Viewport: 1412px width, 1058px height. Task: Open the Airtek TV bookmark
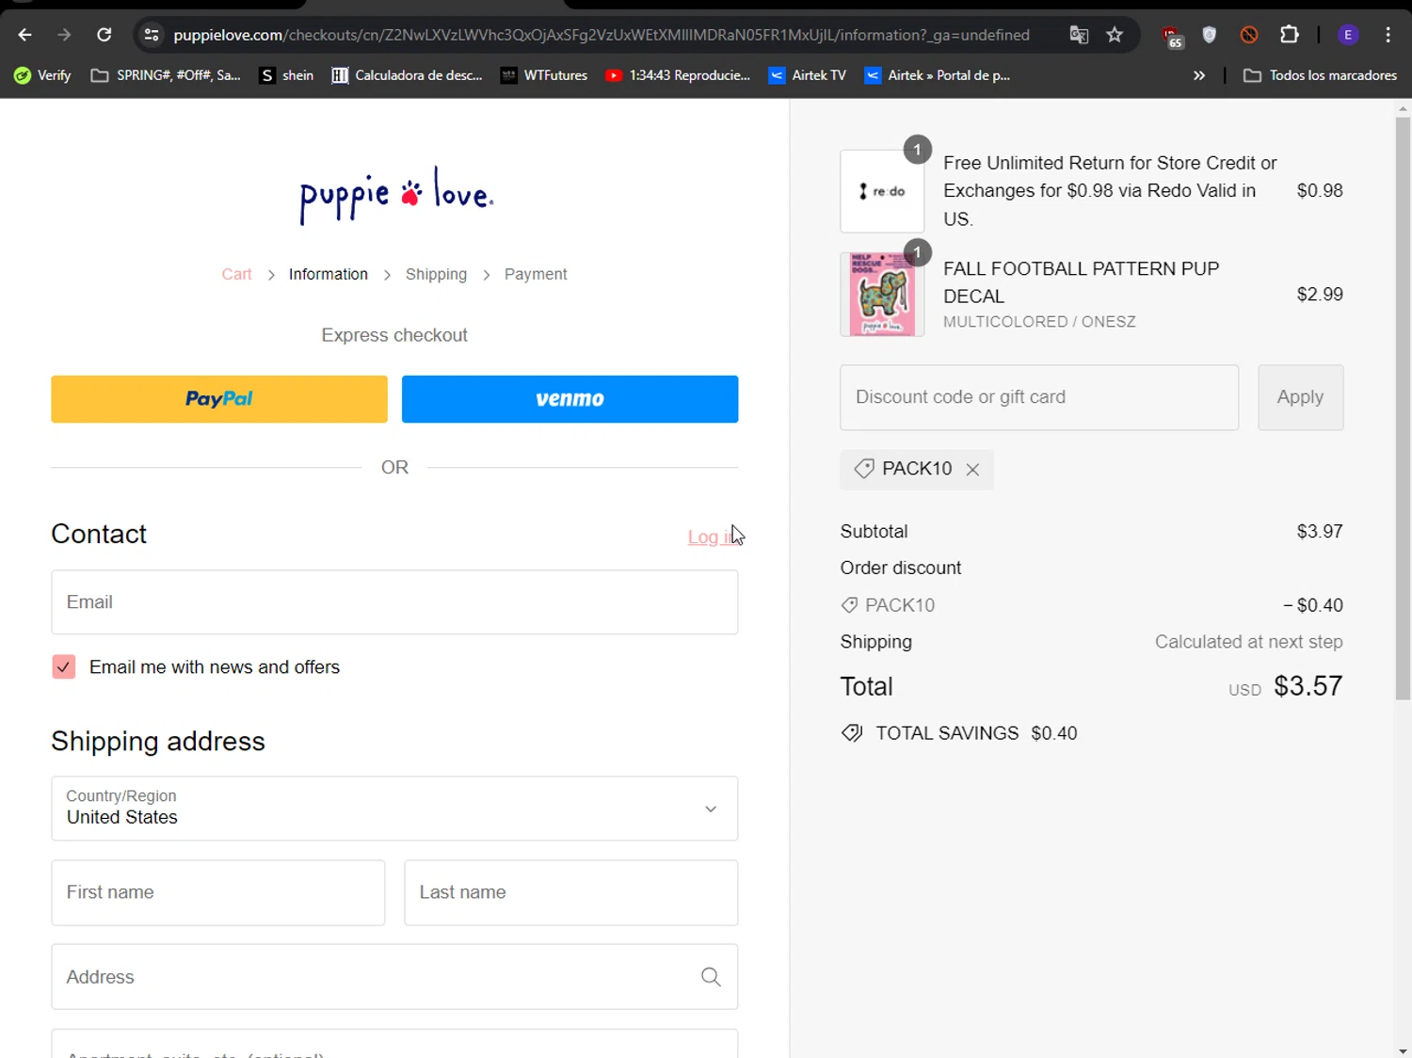pos(808,75)
